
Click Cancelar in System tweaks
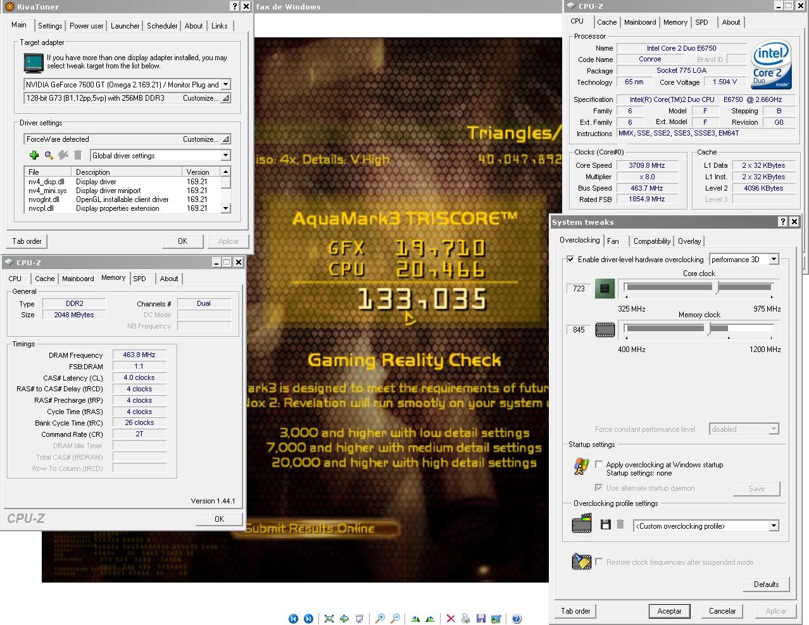click(722, 611)
